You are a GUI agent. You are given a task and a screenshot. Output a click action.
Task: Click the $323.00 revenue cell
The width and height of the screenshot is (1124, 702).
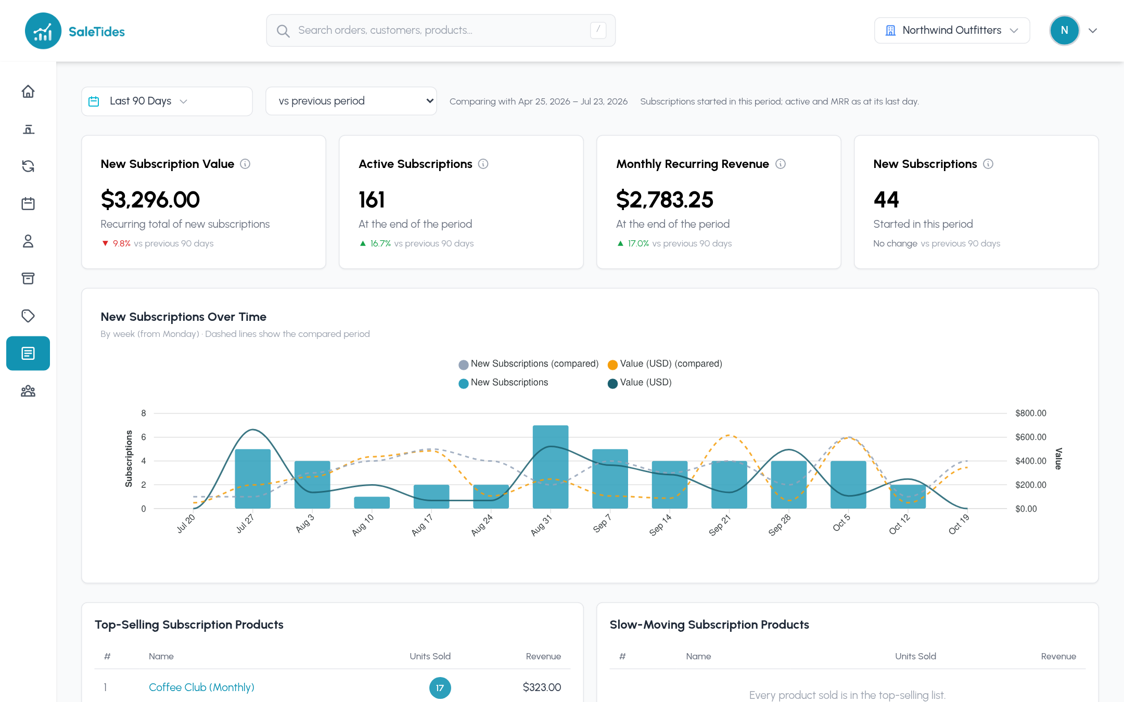tap(542, 687)
